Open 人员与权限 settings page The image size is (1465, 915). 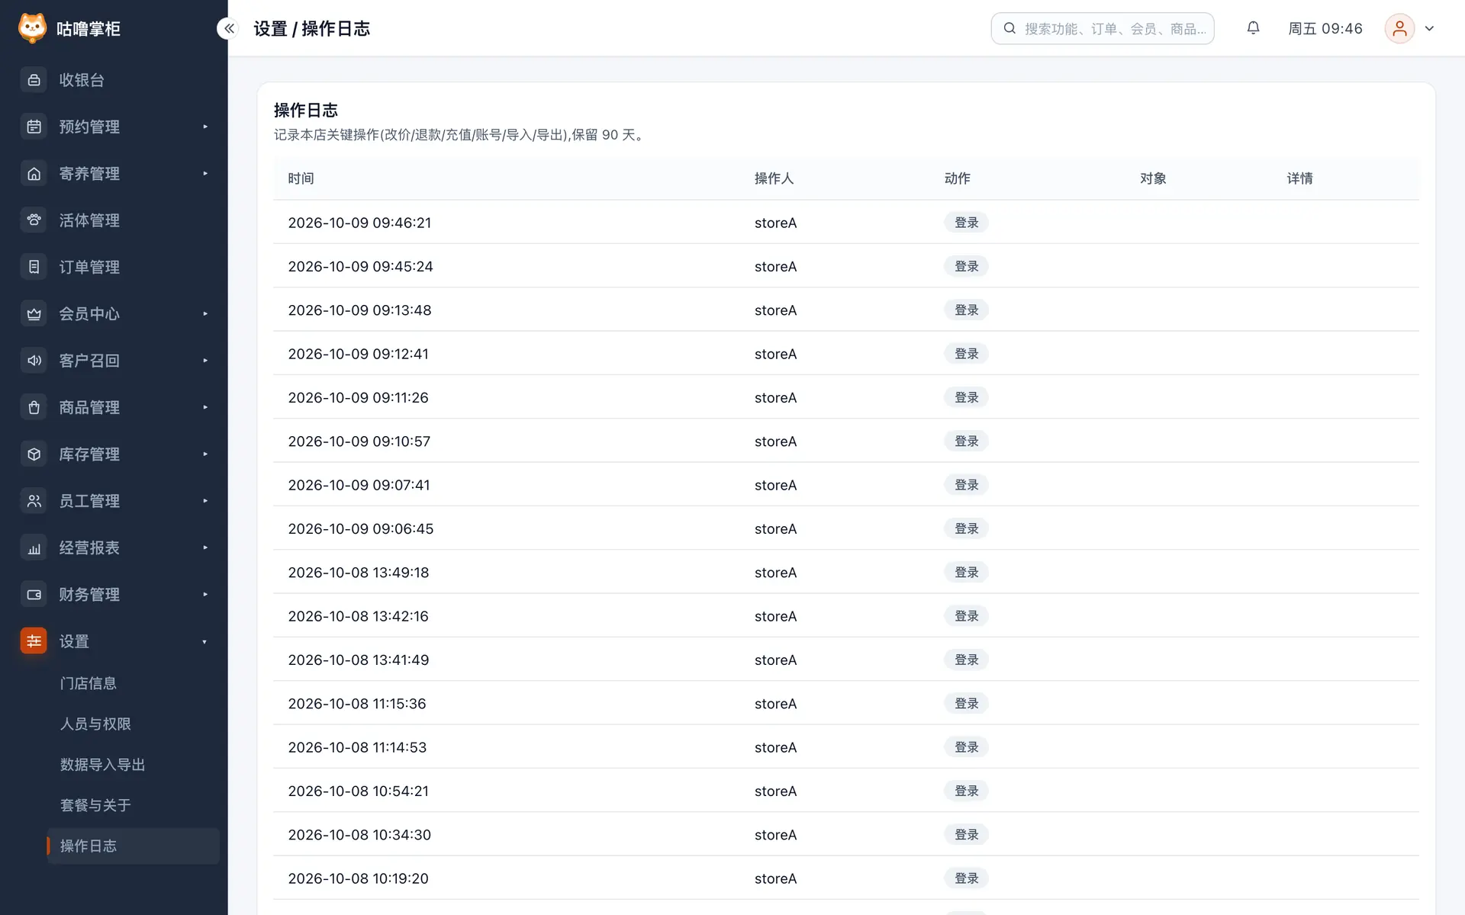pyautogui.click(x=95, y=724)
